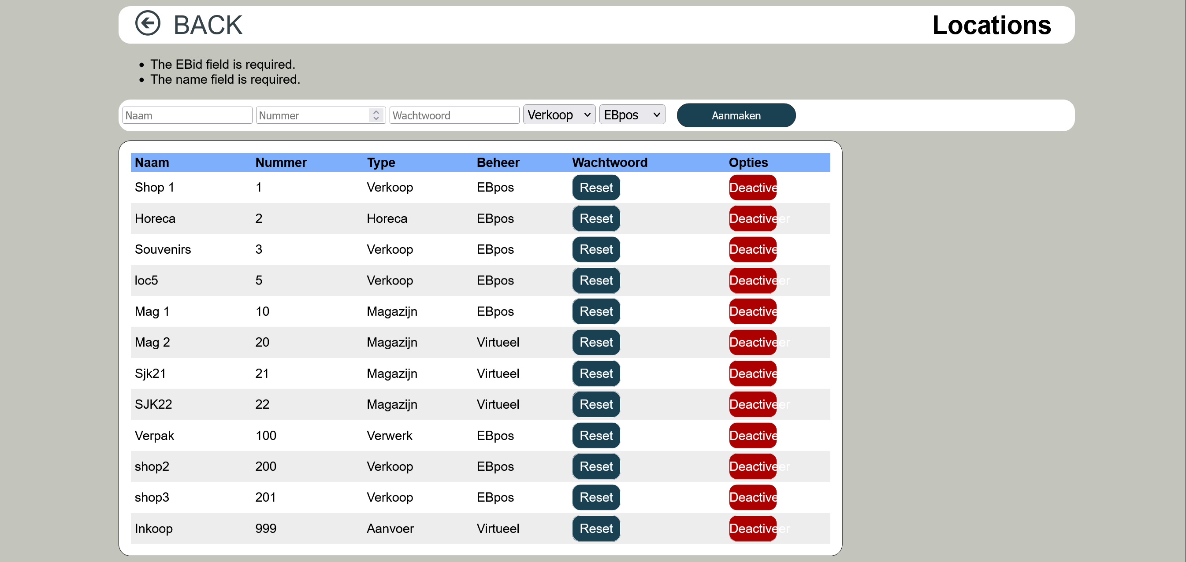The image size is (1186, 562).
Task: Click the 'Shop 1' name cell
Action: point(154,187)
